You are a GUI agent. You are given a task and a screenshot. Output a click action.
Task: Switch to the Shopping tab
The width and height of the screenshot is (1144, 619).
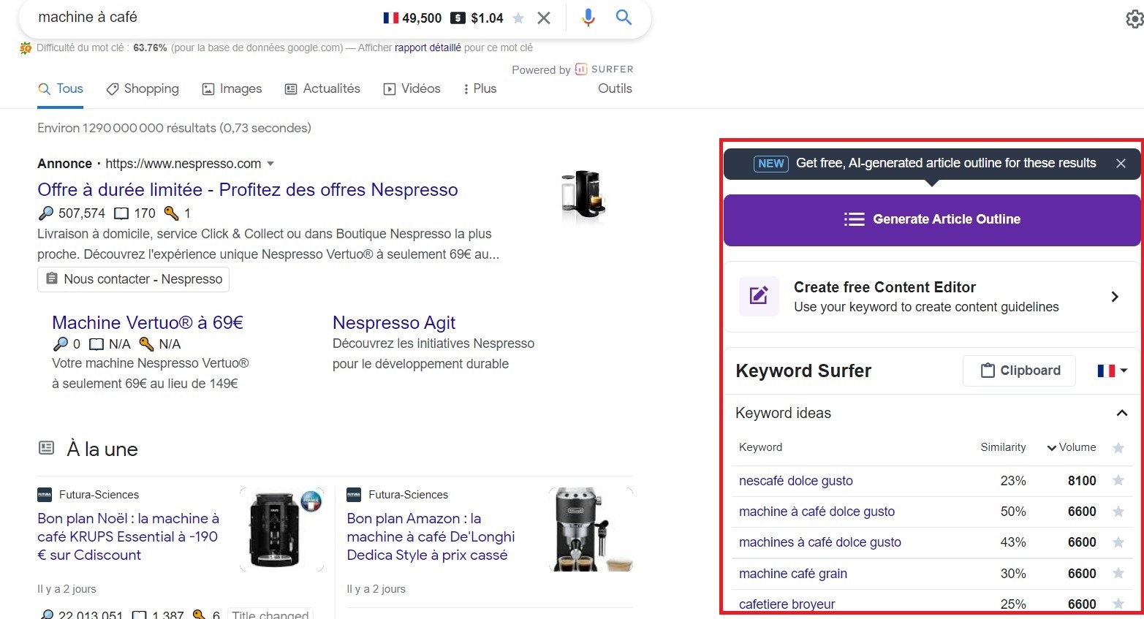tap(143, 88)
